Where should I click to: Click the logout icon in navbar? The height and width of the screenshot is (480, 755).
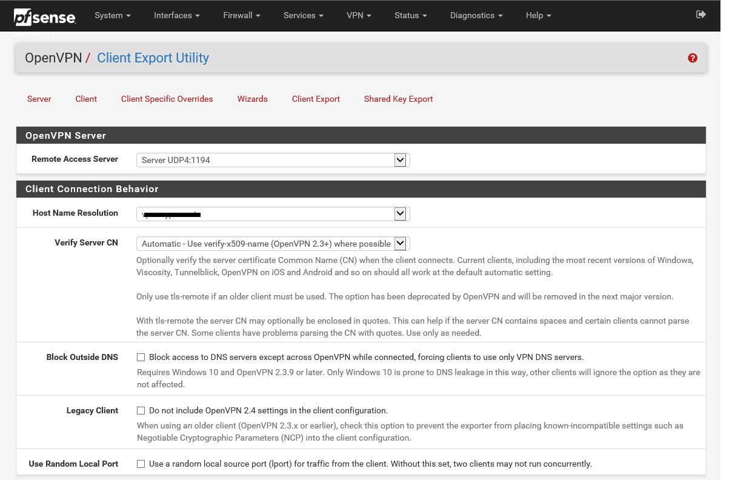pyautogui.click(x=701, y=15)
